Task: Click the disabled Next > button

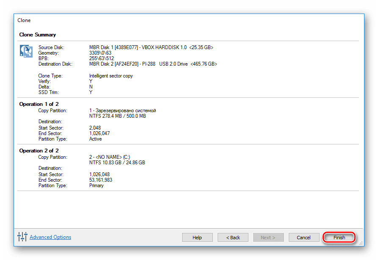Action: point(268,237)
